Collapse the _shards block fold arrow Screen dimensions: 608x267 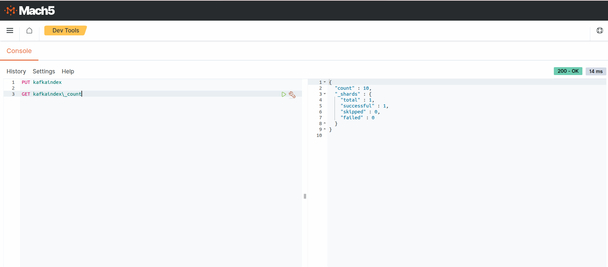coord(325,94)
